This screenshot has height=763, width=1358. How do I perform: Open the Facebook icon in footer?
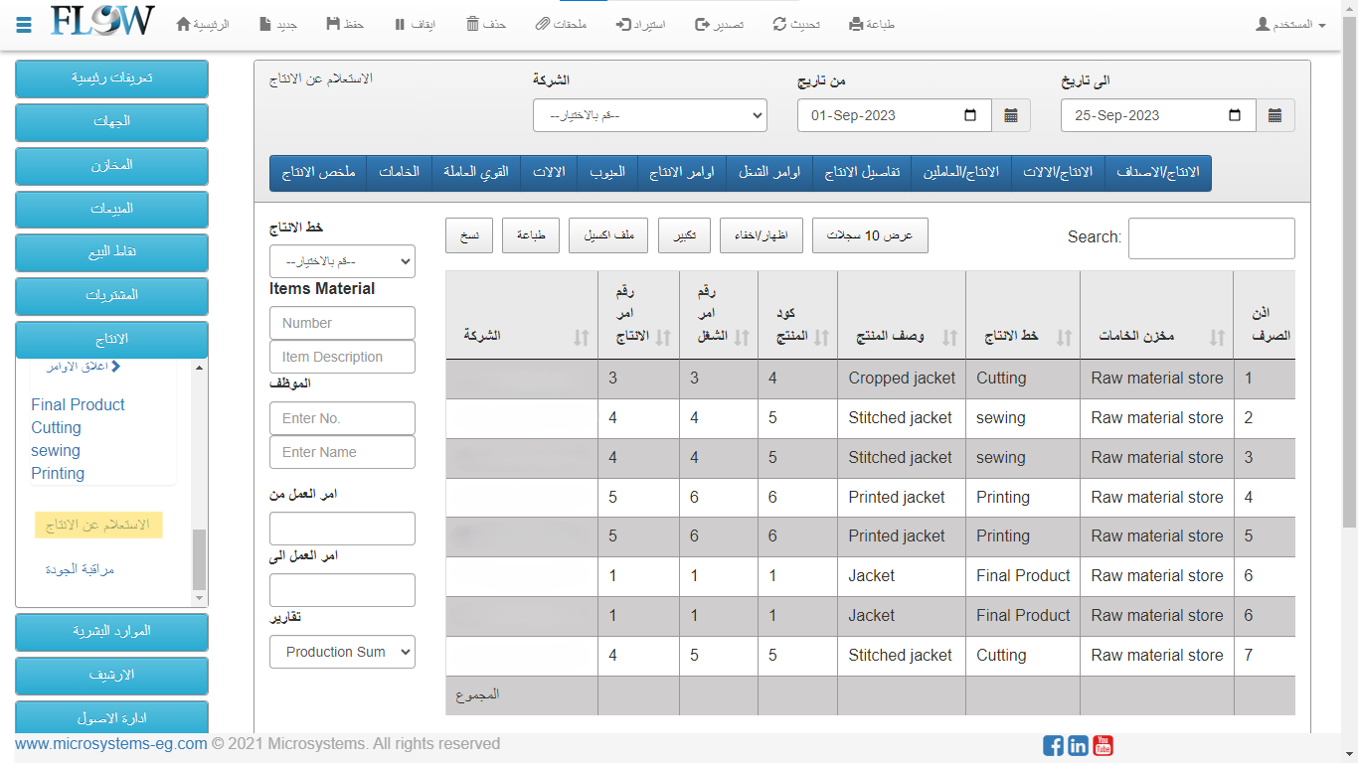click(1053, 745)
